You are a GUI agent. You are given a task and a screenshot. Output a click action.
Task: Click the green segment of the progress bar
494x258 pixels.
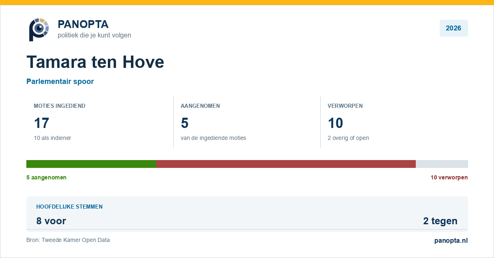click(91, 164)
